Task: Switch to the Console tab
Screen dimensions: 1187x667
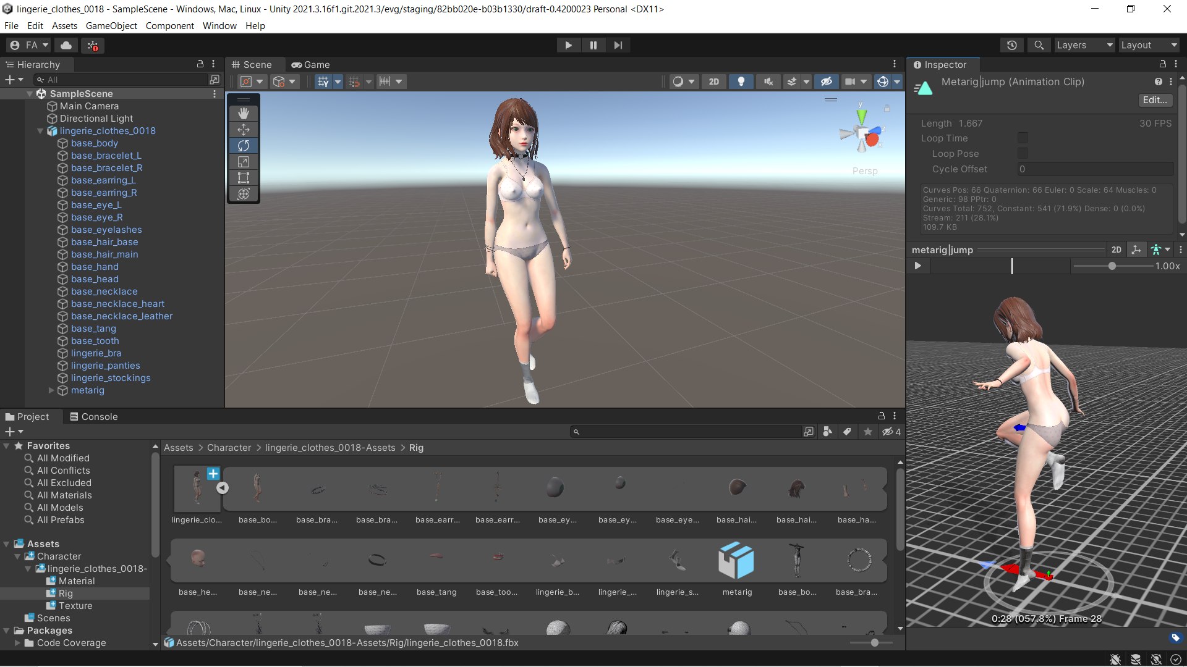Action: pos(93,417)
